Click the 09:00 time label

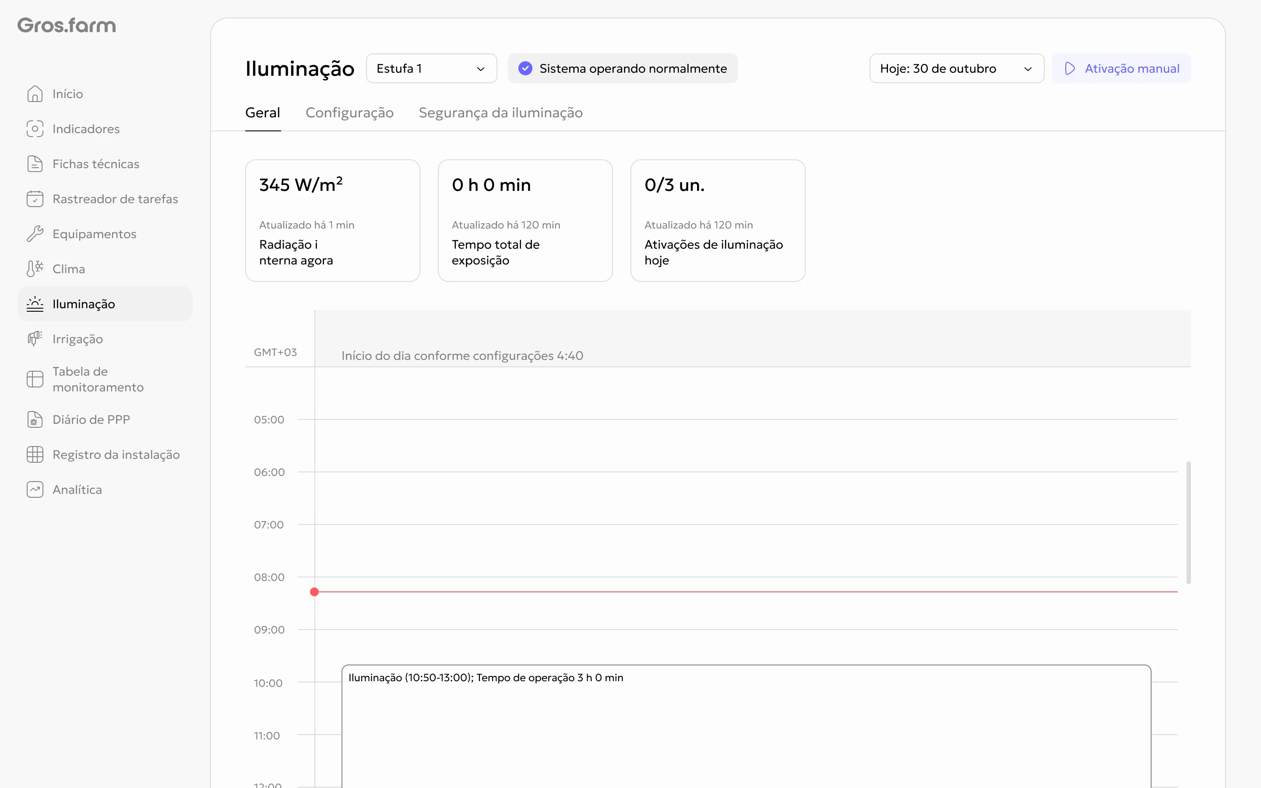[x=269, y=630]
